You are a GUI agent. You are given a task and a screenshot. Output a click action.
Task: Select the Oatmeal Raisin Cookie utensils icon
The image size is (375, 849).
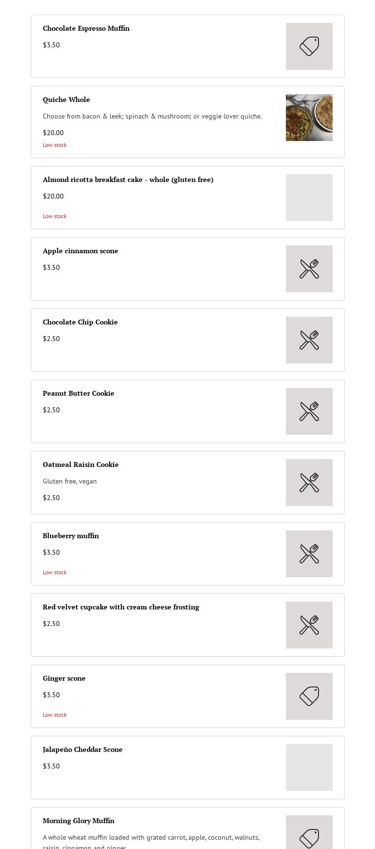(309, 483)
